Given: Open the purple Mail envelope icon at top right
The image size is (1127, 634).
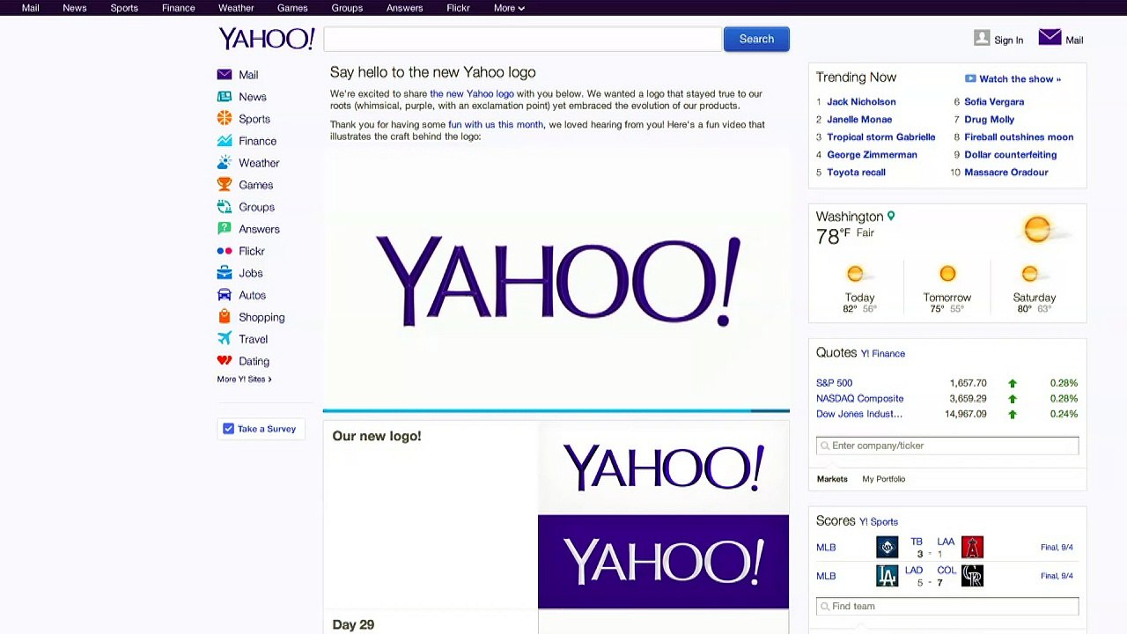Looking at the screenshot, I should click(x=1050, y=37).
